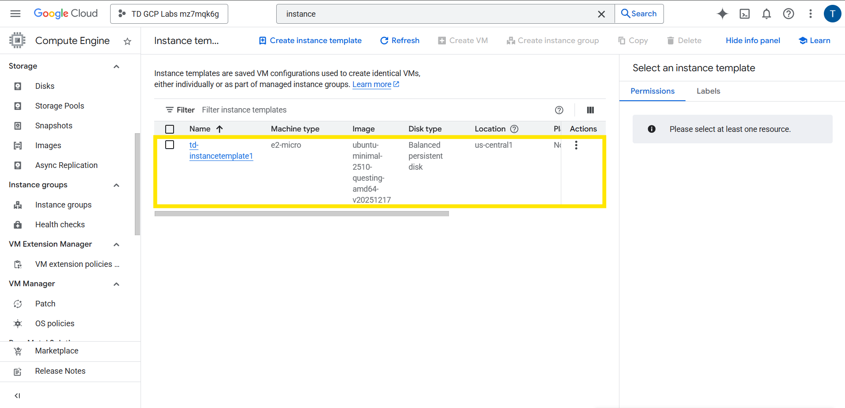Collapse the VM Manager section
The width and height of the screenshot is (845, 408).
[x=116, y=284]
